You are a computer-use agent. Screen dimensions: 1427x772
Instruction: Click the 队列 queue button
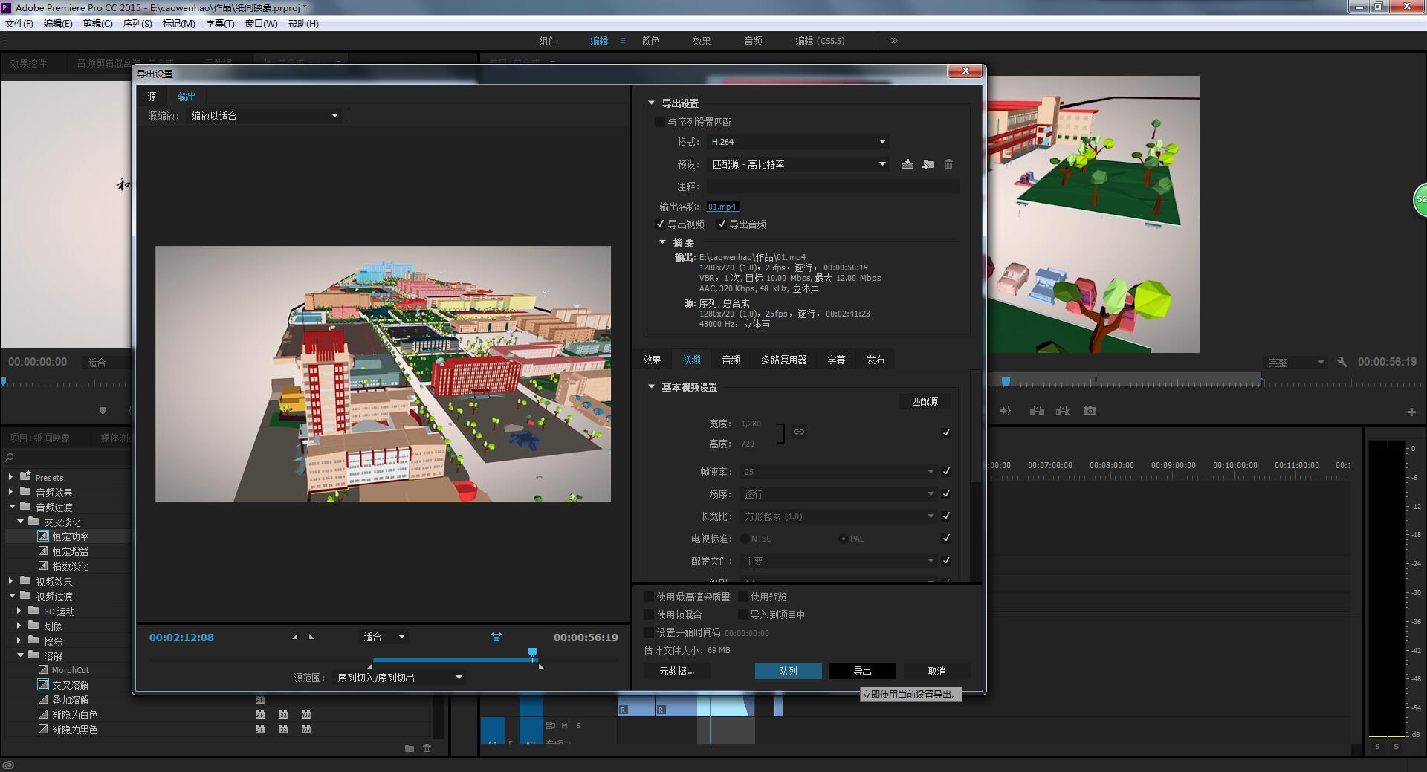tap(788, 671)
